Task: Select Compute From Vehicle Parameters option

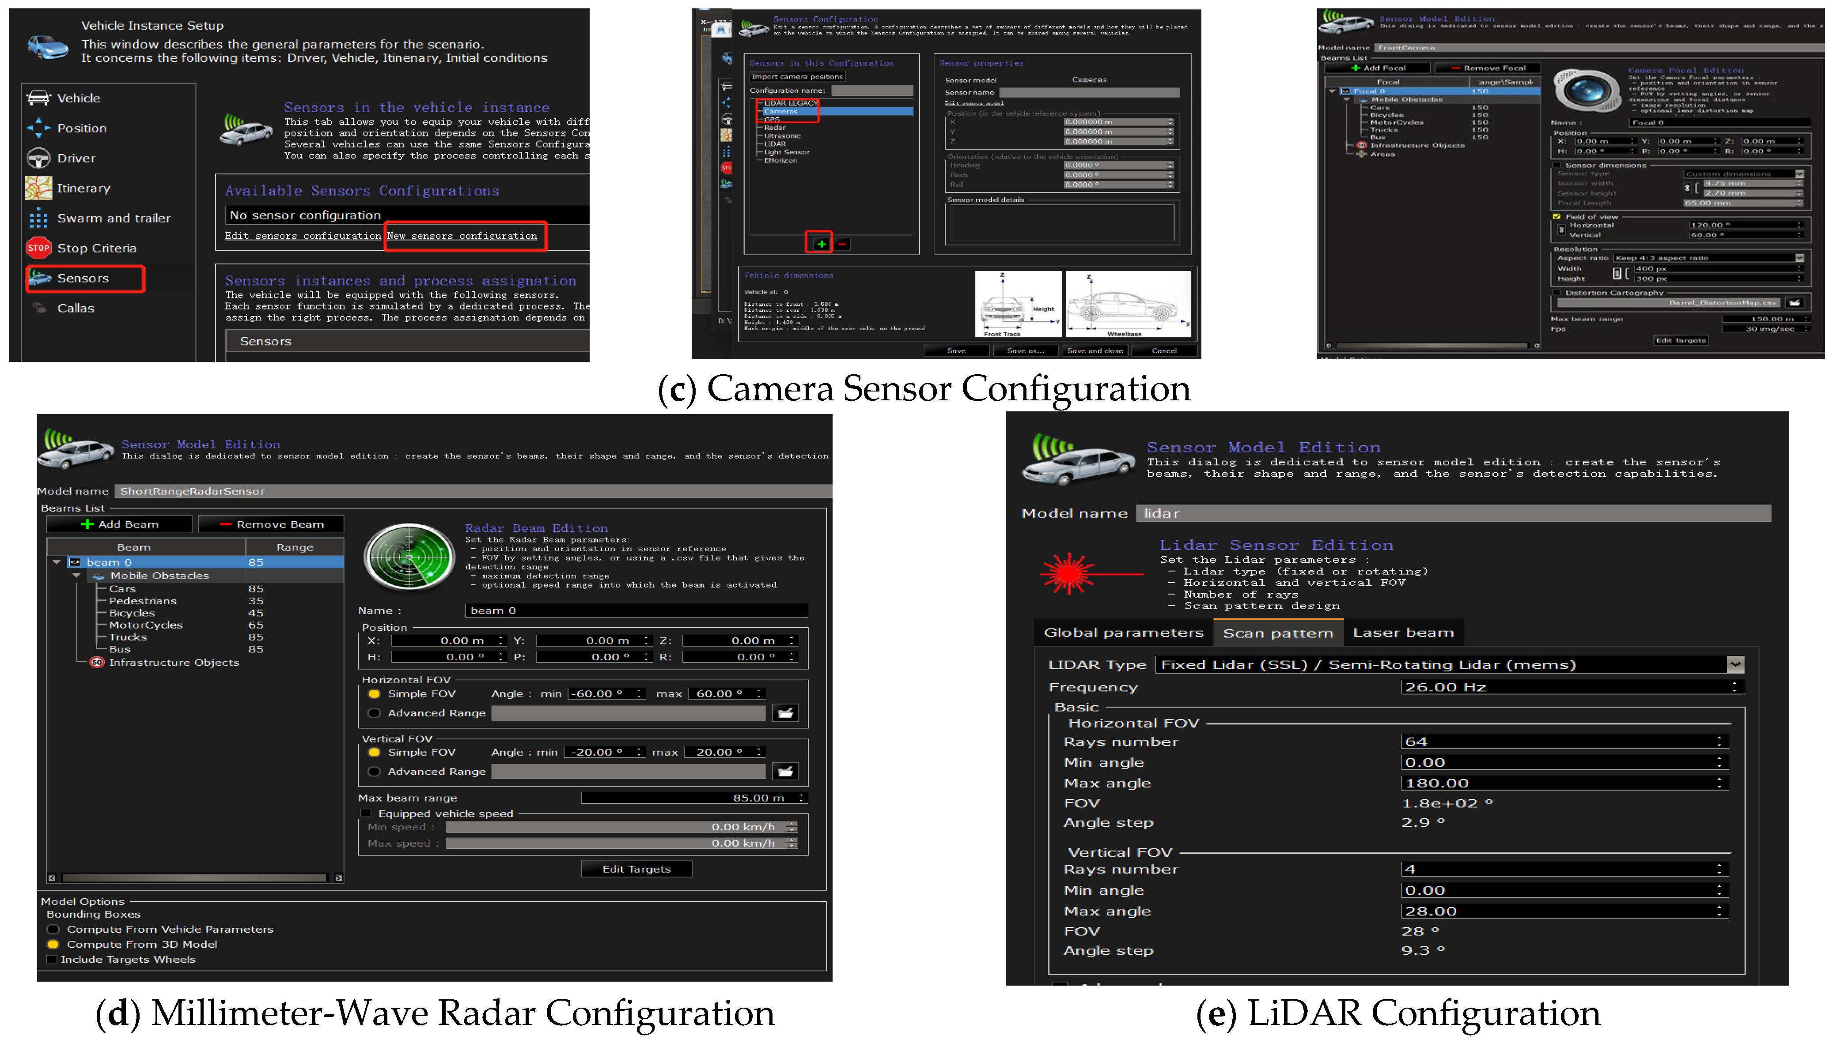Action: (53, 929)
